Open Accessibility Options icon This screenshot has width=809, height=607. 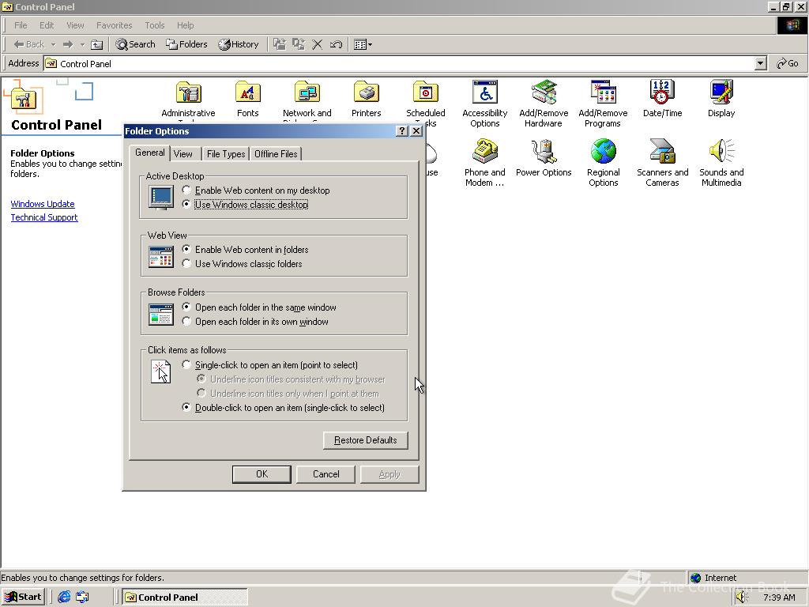pyautogui.click(x=485, y=93)
